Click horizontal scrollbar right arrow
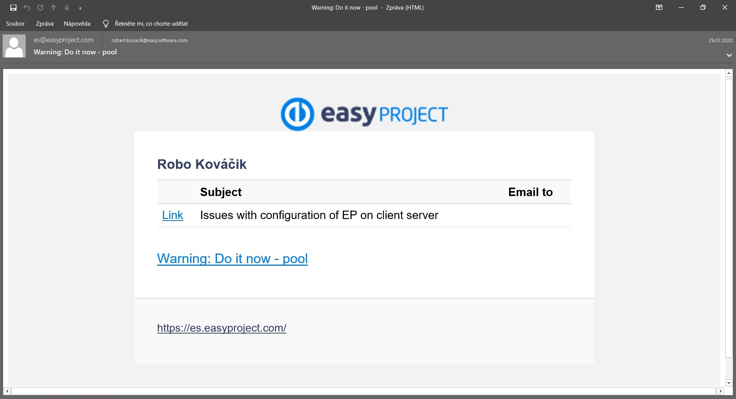This screenshot has height=399, width=736. (720, 391)
